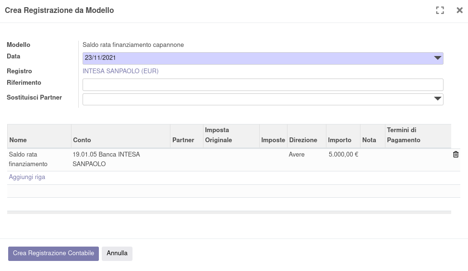This screenshot has width=468, height=271.
Task: Edit the 19.01.05 Banca INTESA SANPAOLO cell
Action: (106, 159)
